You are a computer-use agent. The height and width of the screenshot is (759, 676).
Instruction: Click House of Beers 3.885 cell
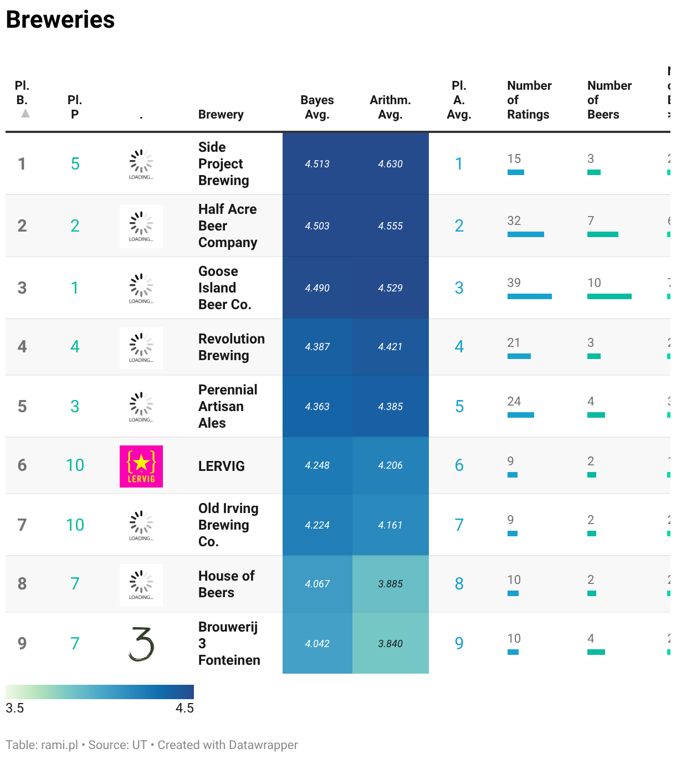pyautogui.click(x=390, y=584)
